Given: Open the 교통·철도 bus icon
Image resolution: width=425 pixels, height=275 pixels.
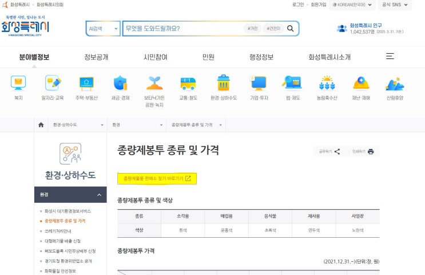Looking at the screenshot, I should point(188,83).
